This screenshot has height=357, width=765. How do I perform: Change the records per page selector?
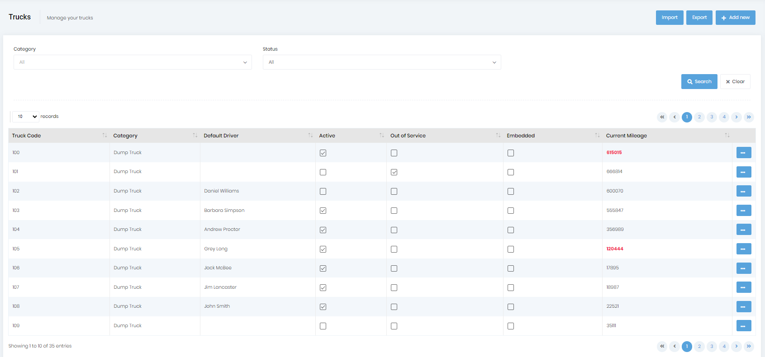click(26, 117)
